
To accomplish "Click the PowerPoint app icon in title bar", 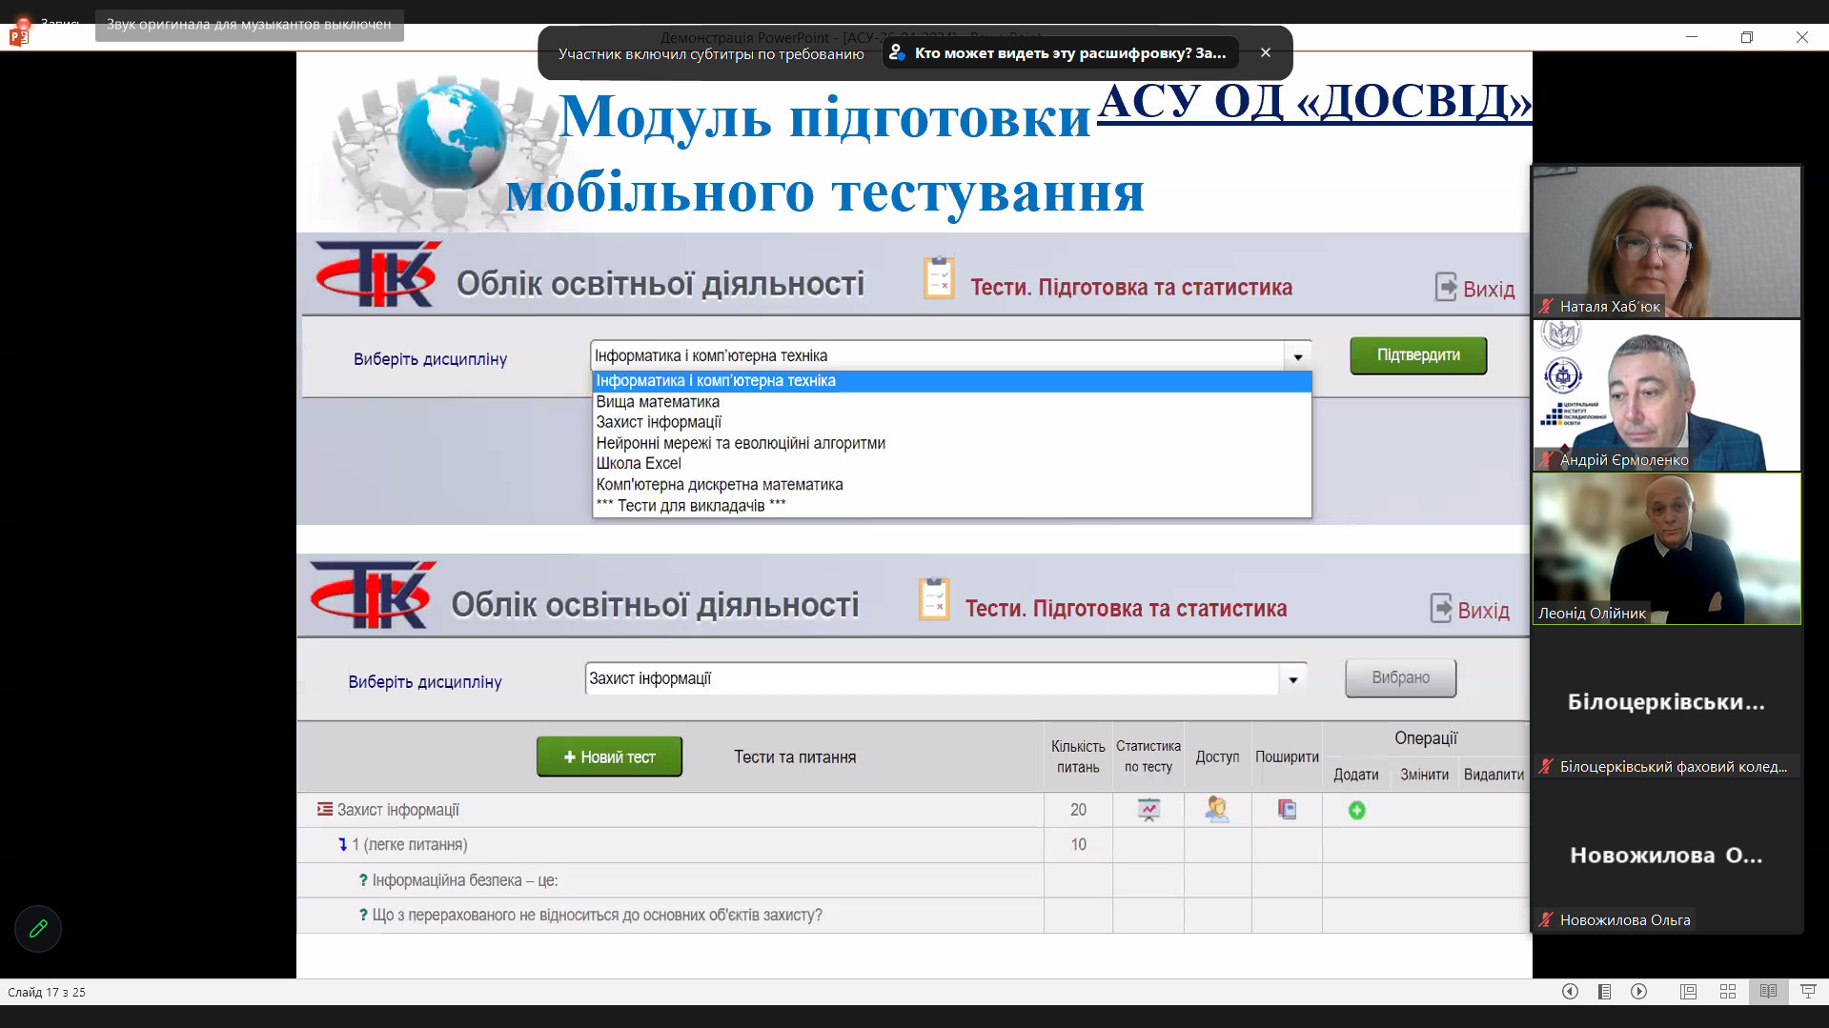I will pos(19,37).
